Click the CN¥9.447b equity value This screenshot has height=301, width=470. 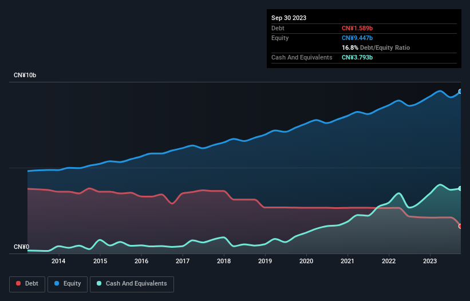357,38
